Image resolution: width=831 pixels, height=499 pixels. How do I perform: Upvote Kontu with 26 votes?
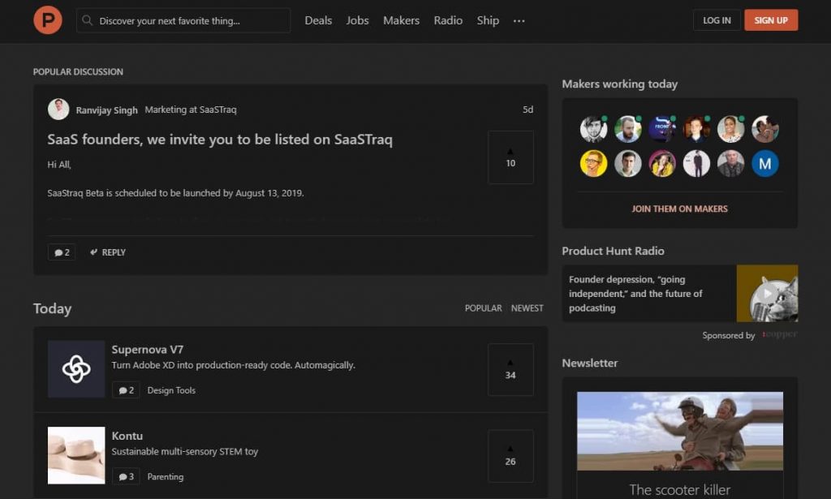510,455
